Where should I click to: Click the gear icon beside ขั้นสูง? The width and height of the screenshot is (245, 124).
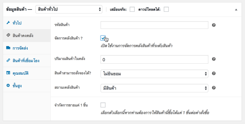(x=8, y=86)
